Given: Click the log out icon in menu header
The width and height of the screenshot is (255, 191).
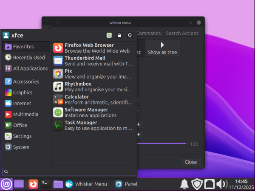Looking at the screenshot, I should [x=130, y=35].
